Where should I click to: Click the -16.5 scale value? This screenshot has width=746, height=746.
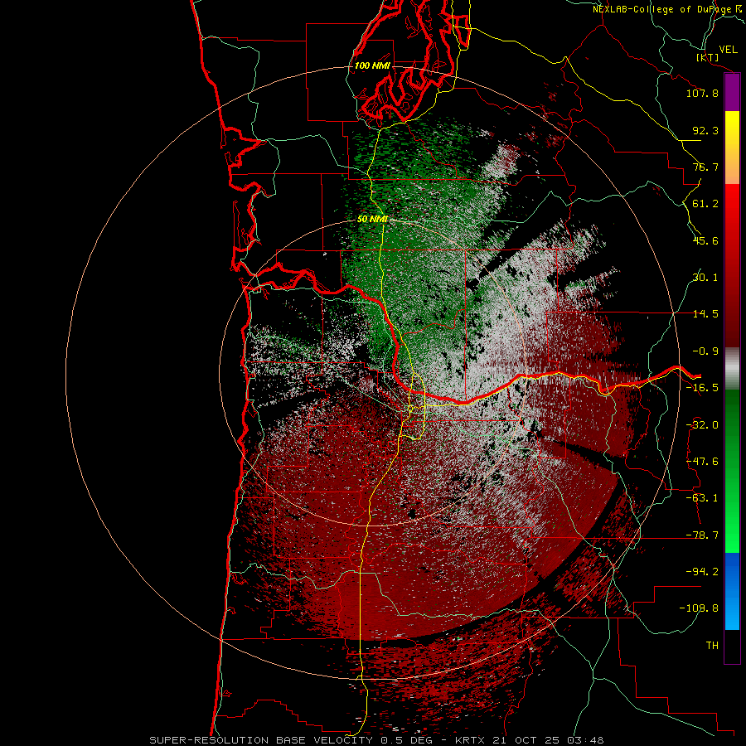coord(702,388)
